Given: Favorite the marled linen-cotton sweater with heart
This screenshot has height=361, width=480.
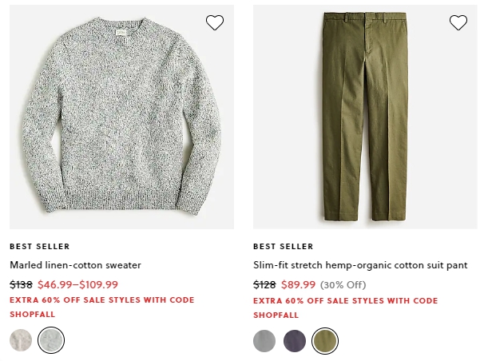Looking at the screenshot, I should (215, 22).
